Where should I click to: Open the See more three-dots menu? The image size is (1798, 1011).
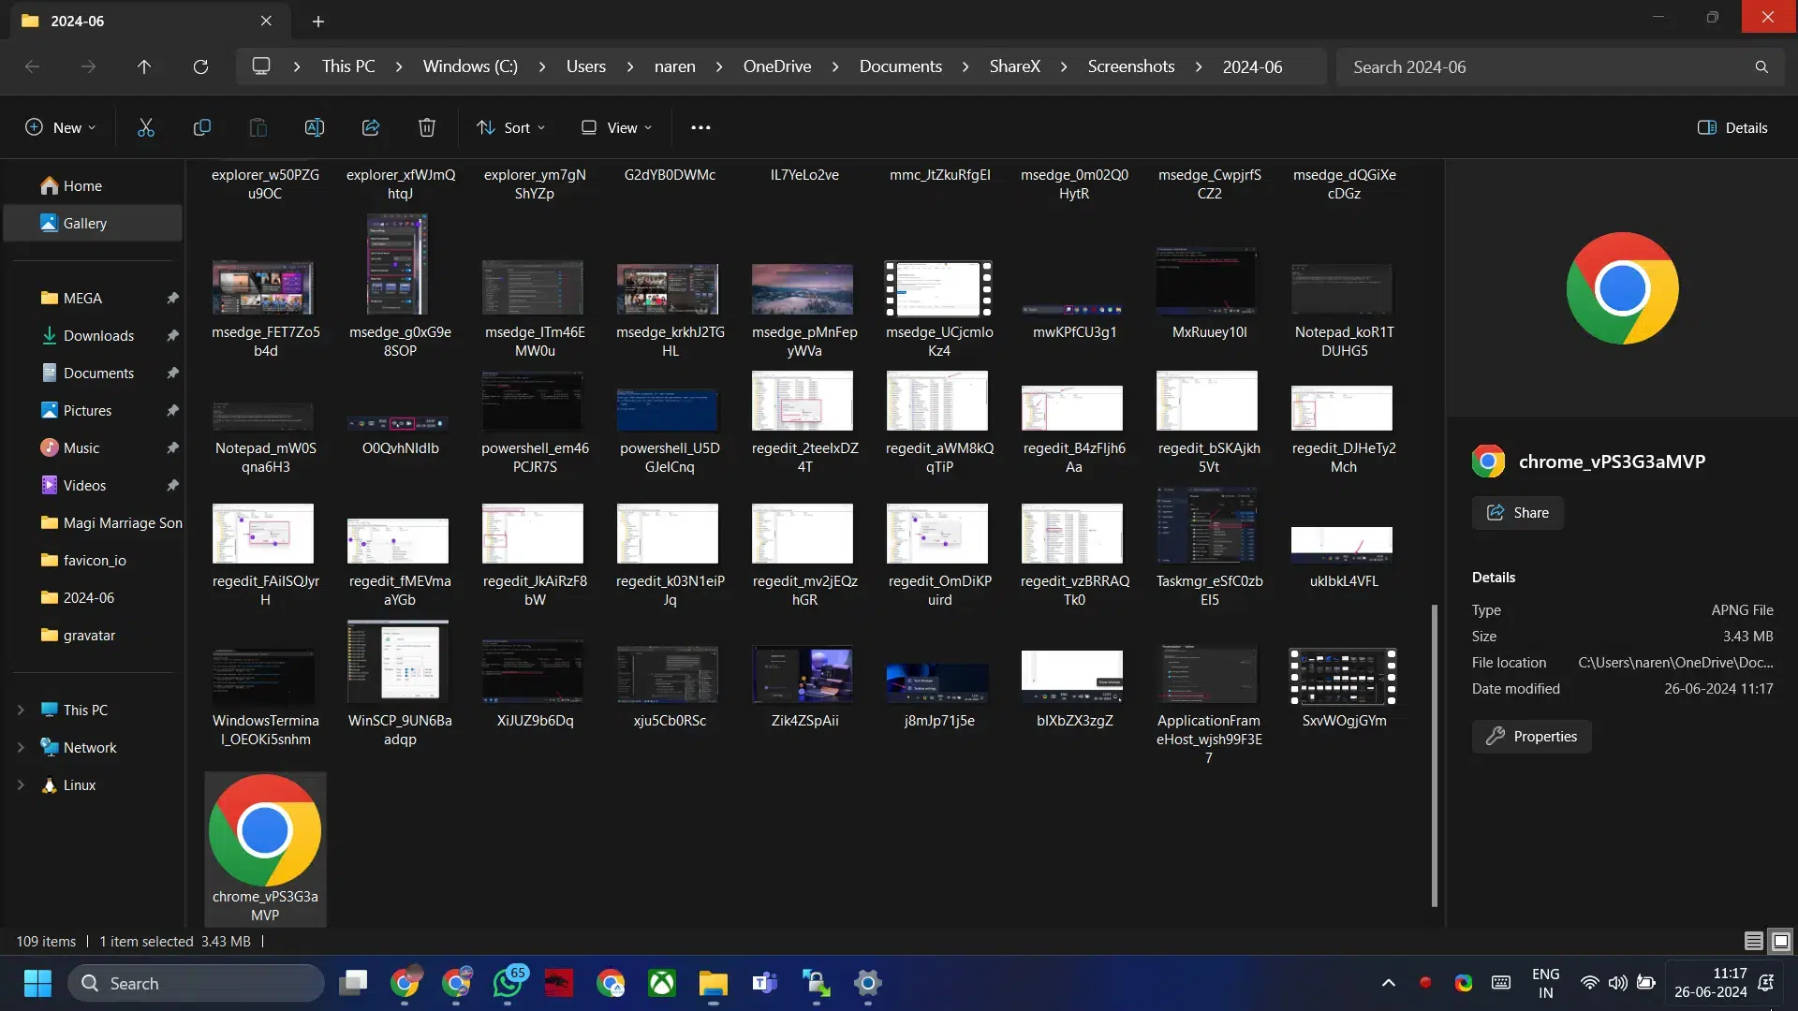700,127
